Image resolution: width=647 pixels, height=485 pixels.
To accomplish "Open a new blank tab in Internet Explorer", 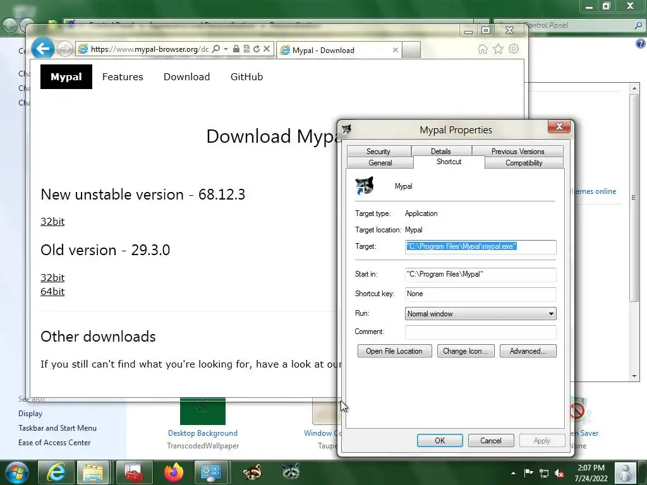I will pos(411,50).
